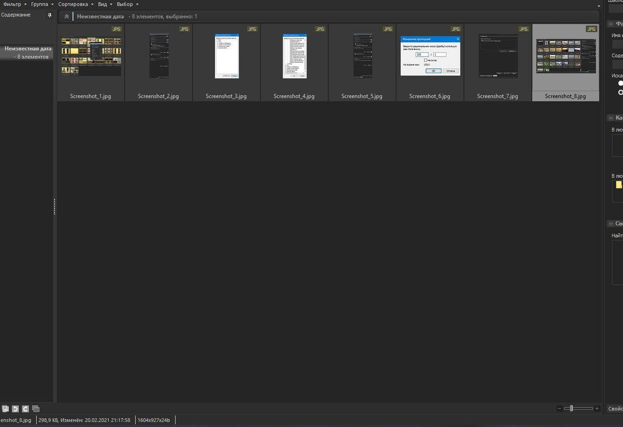Click the JPG badge on Screenshot_1.jpg
623x427 pixels.
tap(116, 29)
